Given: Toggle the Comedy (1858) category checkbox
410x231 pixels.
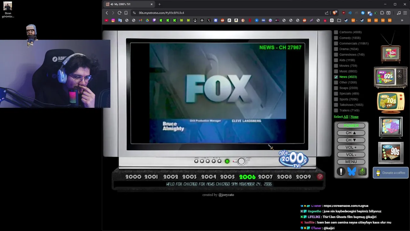Looking at the screenshot, I should (336, 38).
